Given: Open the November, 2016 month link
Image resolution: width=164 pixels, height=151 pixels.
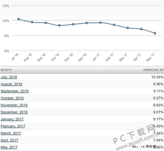Looking at the screenshot, I should click(x=14, y=105).
